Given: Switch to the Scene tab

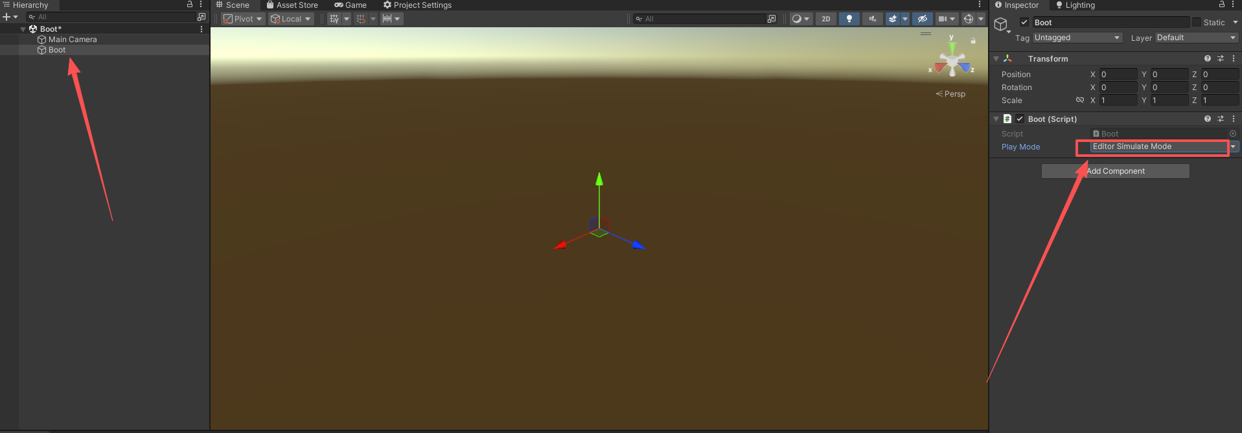Looking at the screenshot, I should pos(233,5).
